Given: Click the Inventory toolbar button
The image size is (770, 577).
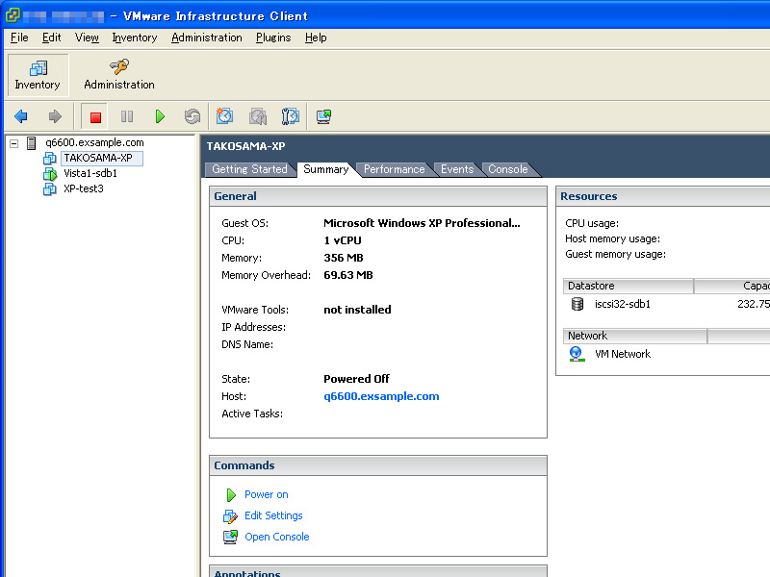Looking at the screenshot, I should pos(38,75).
